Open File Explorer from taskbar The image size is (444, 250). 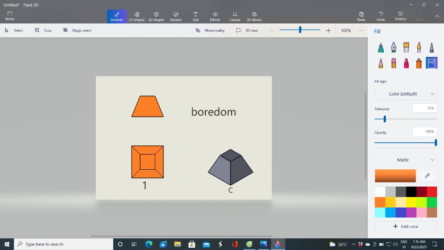(x=177, y=244)
